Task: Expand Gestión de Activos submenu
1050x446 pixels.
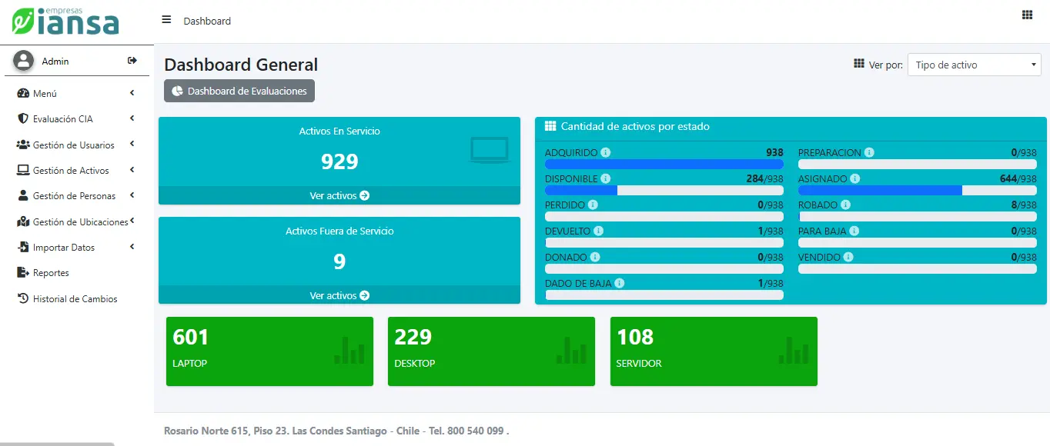Action: (75, 171)
